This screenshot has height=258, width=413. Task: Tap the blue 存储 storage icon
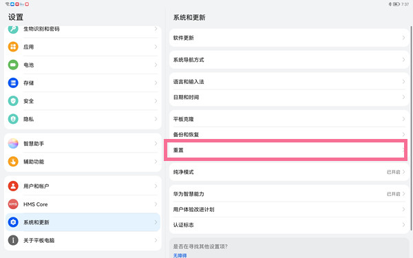[x=13, y=83]
